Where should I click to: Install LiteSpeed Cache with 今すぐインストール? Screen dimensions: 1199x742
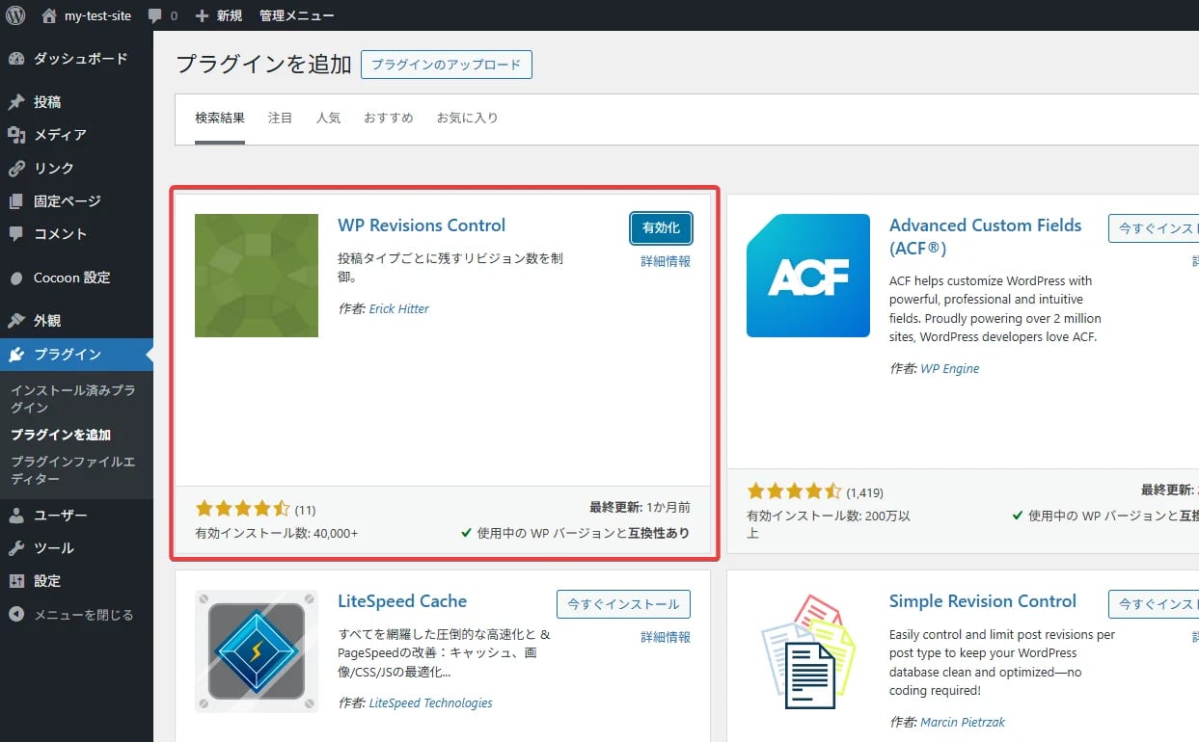click(623, 604)
